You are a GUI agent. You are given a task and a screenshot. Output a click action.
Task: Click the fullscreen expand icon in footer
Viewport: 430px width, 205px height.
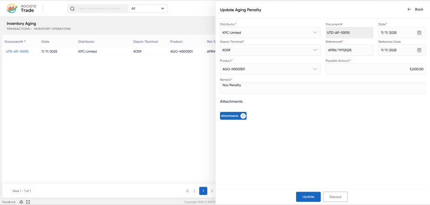28,202
